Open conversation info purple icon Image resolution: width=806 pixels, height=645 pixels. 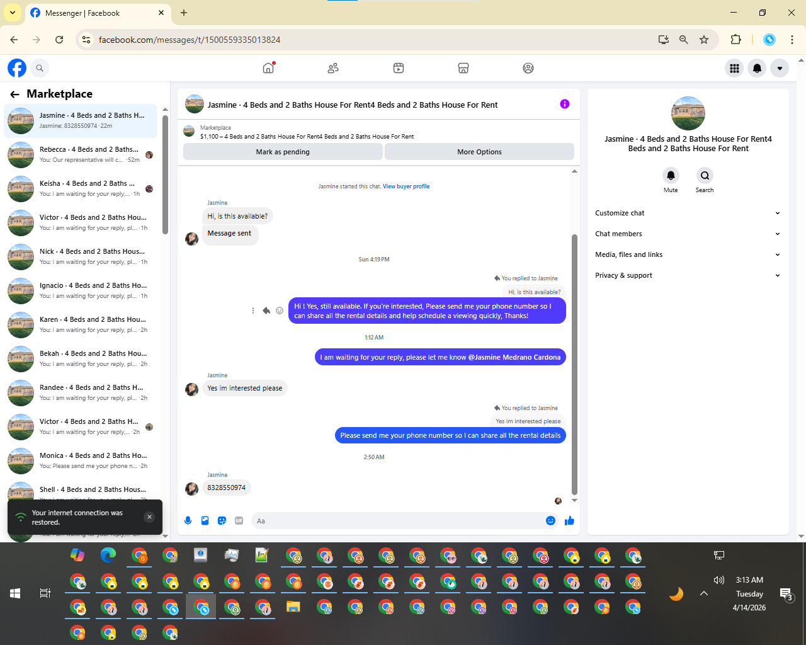pyautogui.click(x=565, y=104)
